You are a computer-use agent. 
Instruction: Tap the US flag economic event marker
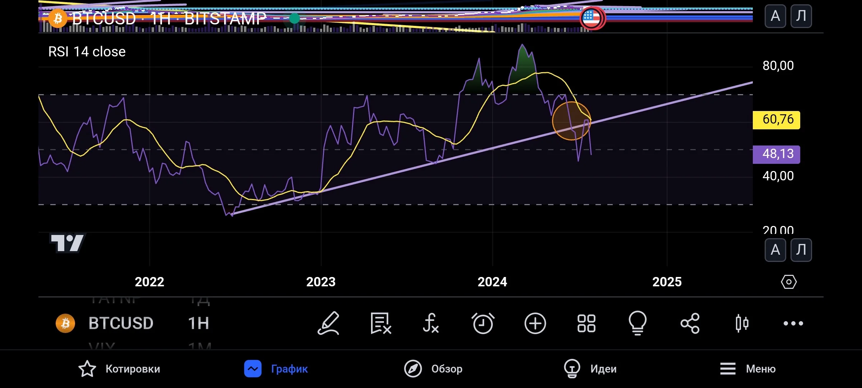[592, 18]
